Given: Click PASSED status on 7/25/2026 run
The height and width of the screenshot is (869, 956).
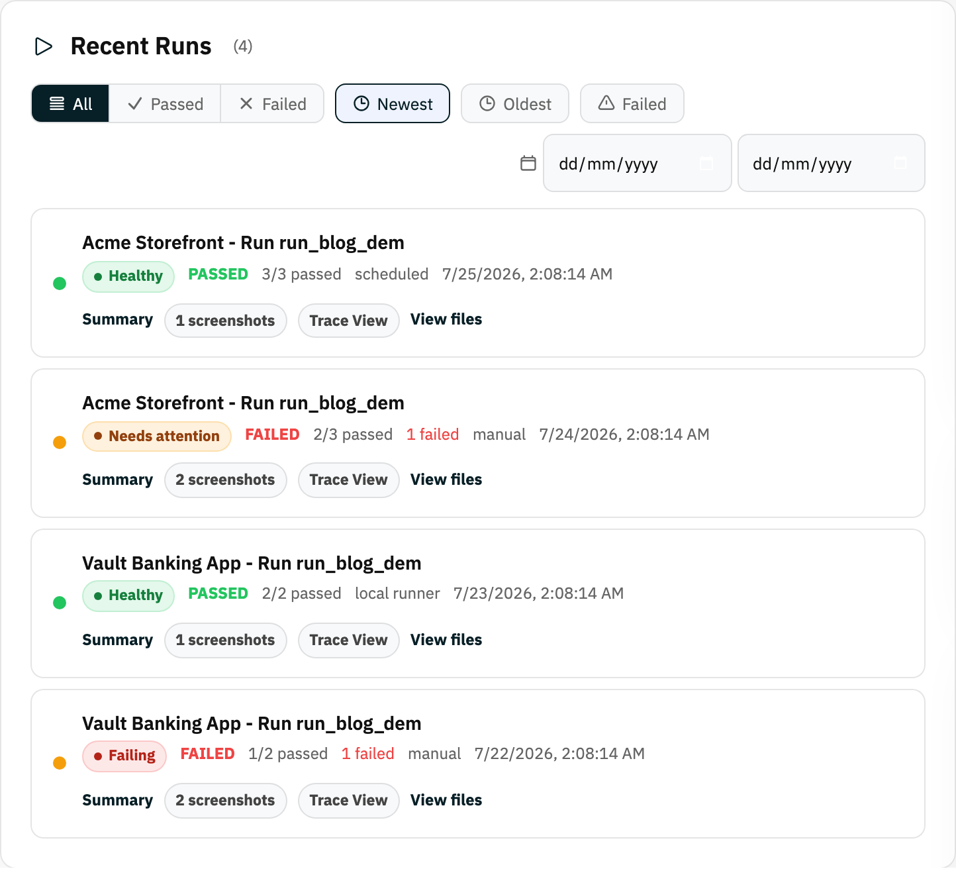Looking at the screenshot, I should (218, 274).
